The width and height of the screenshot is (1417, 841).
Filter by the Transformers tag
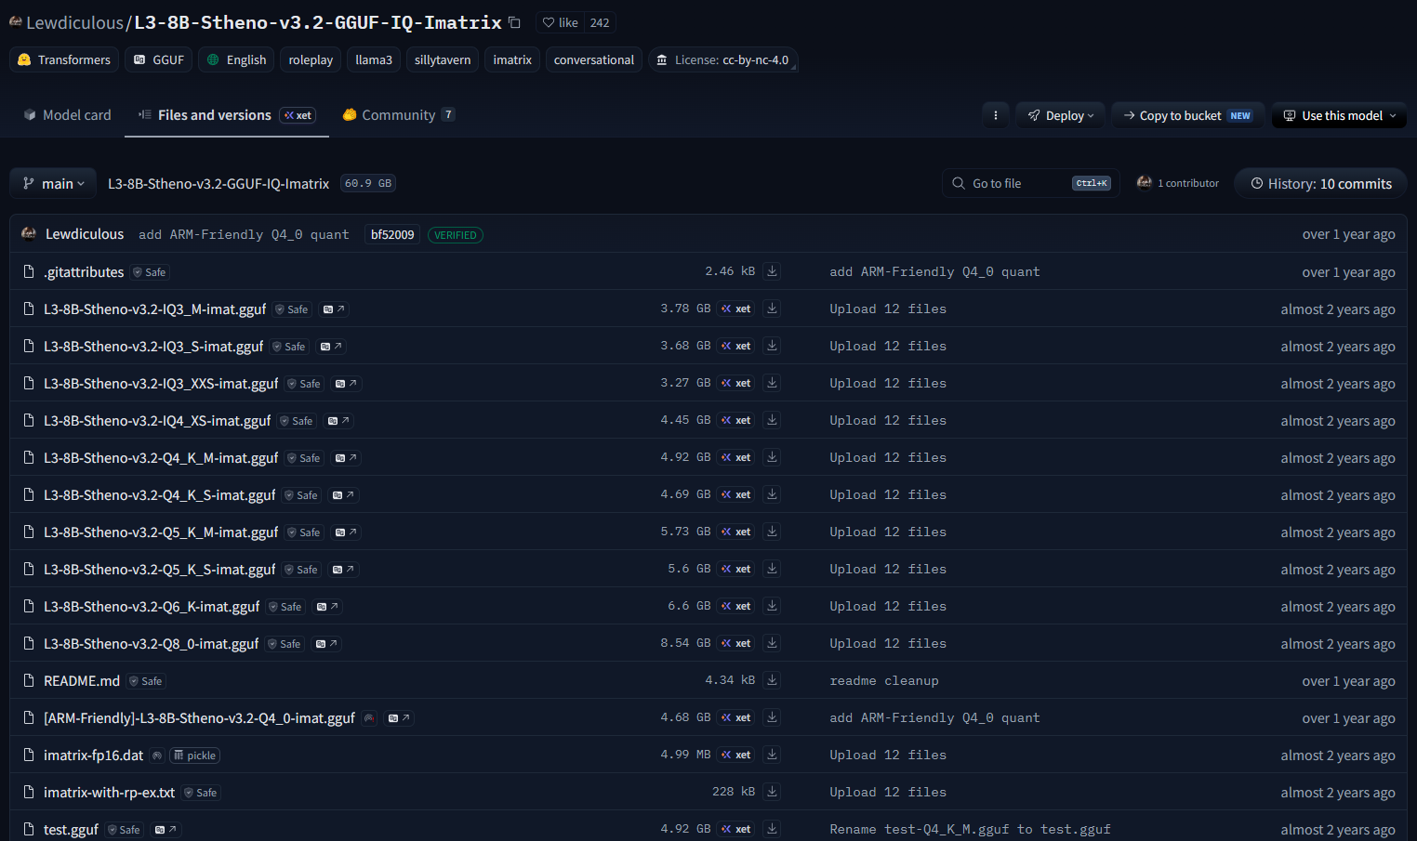(x=64, y=59)
